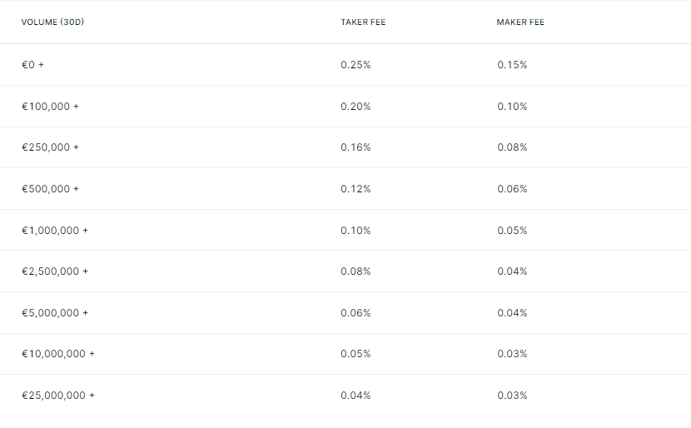Select the €100,000 + volume tier
The width and height of the screenshot is (691, 428).
click(50, 107)
